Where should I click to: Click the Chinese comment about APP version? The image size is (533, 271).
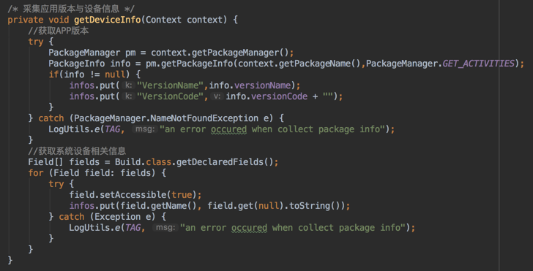59,31
